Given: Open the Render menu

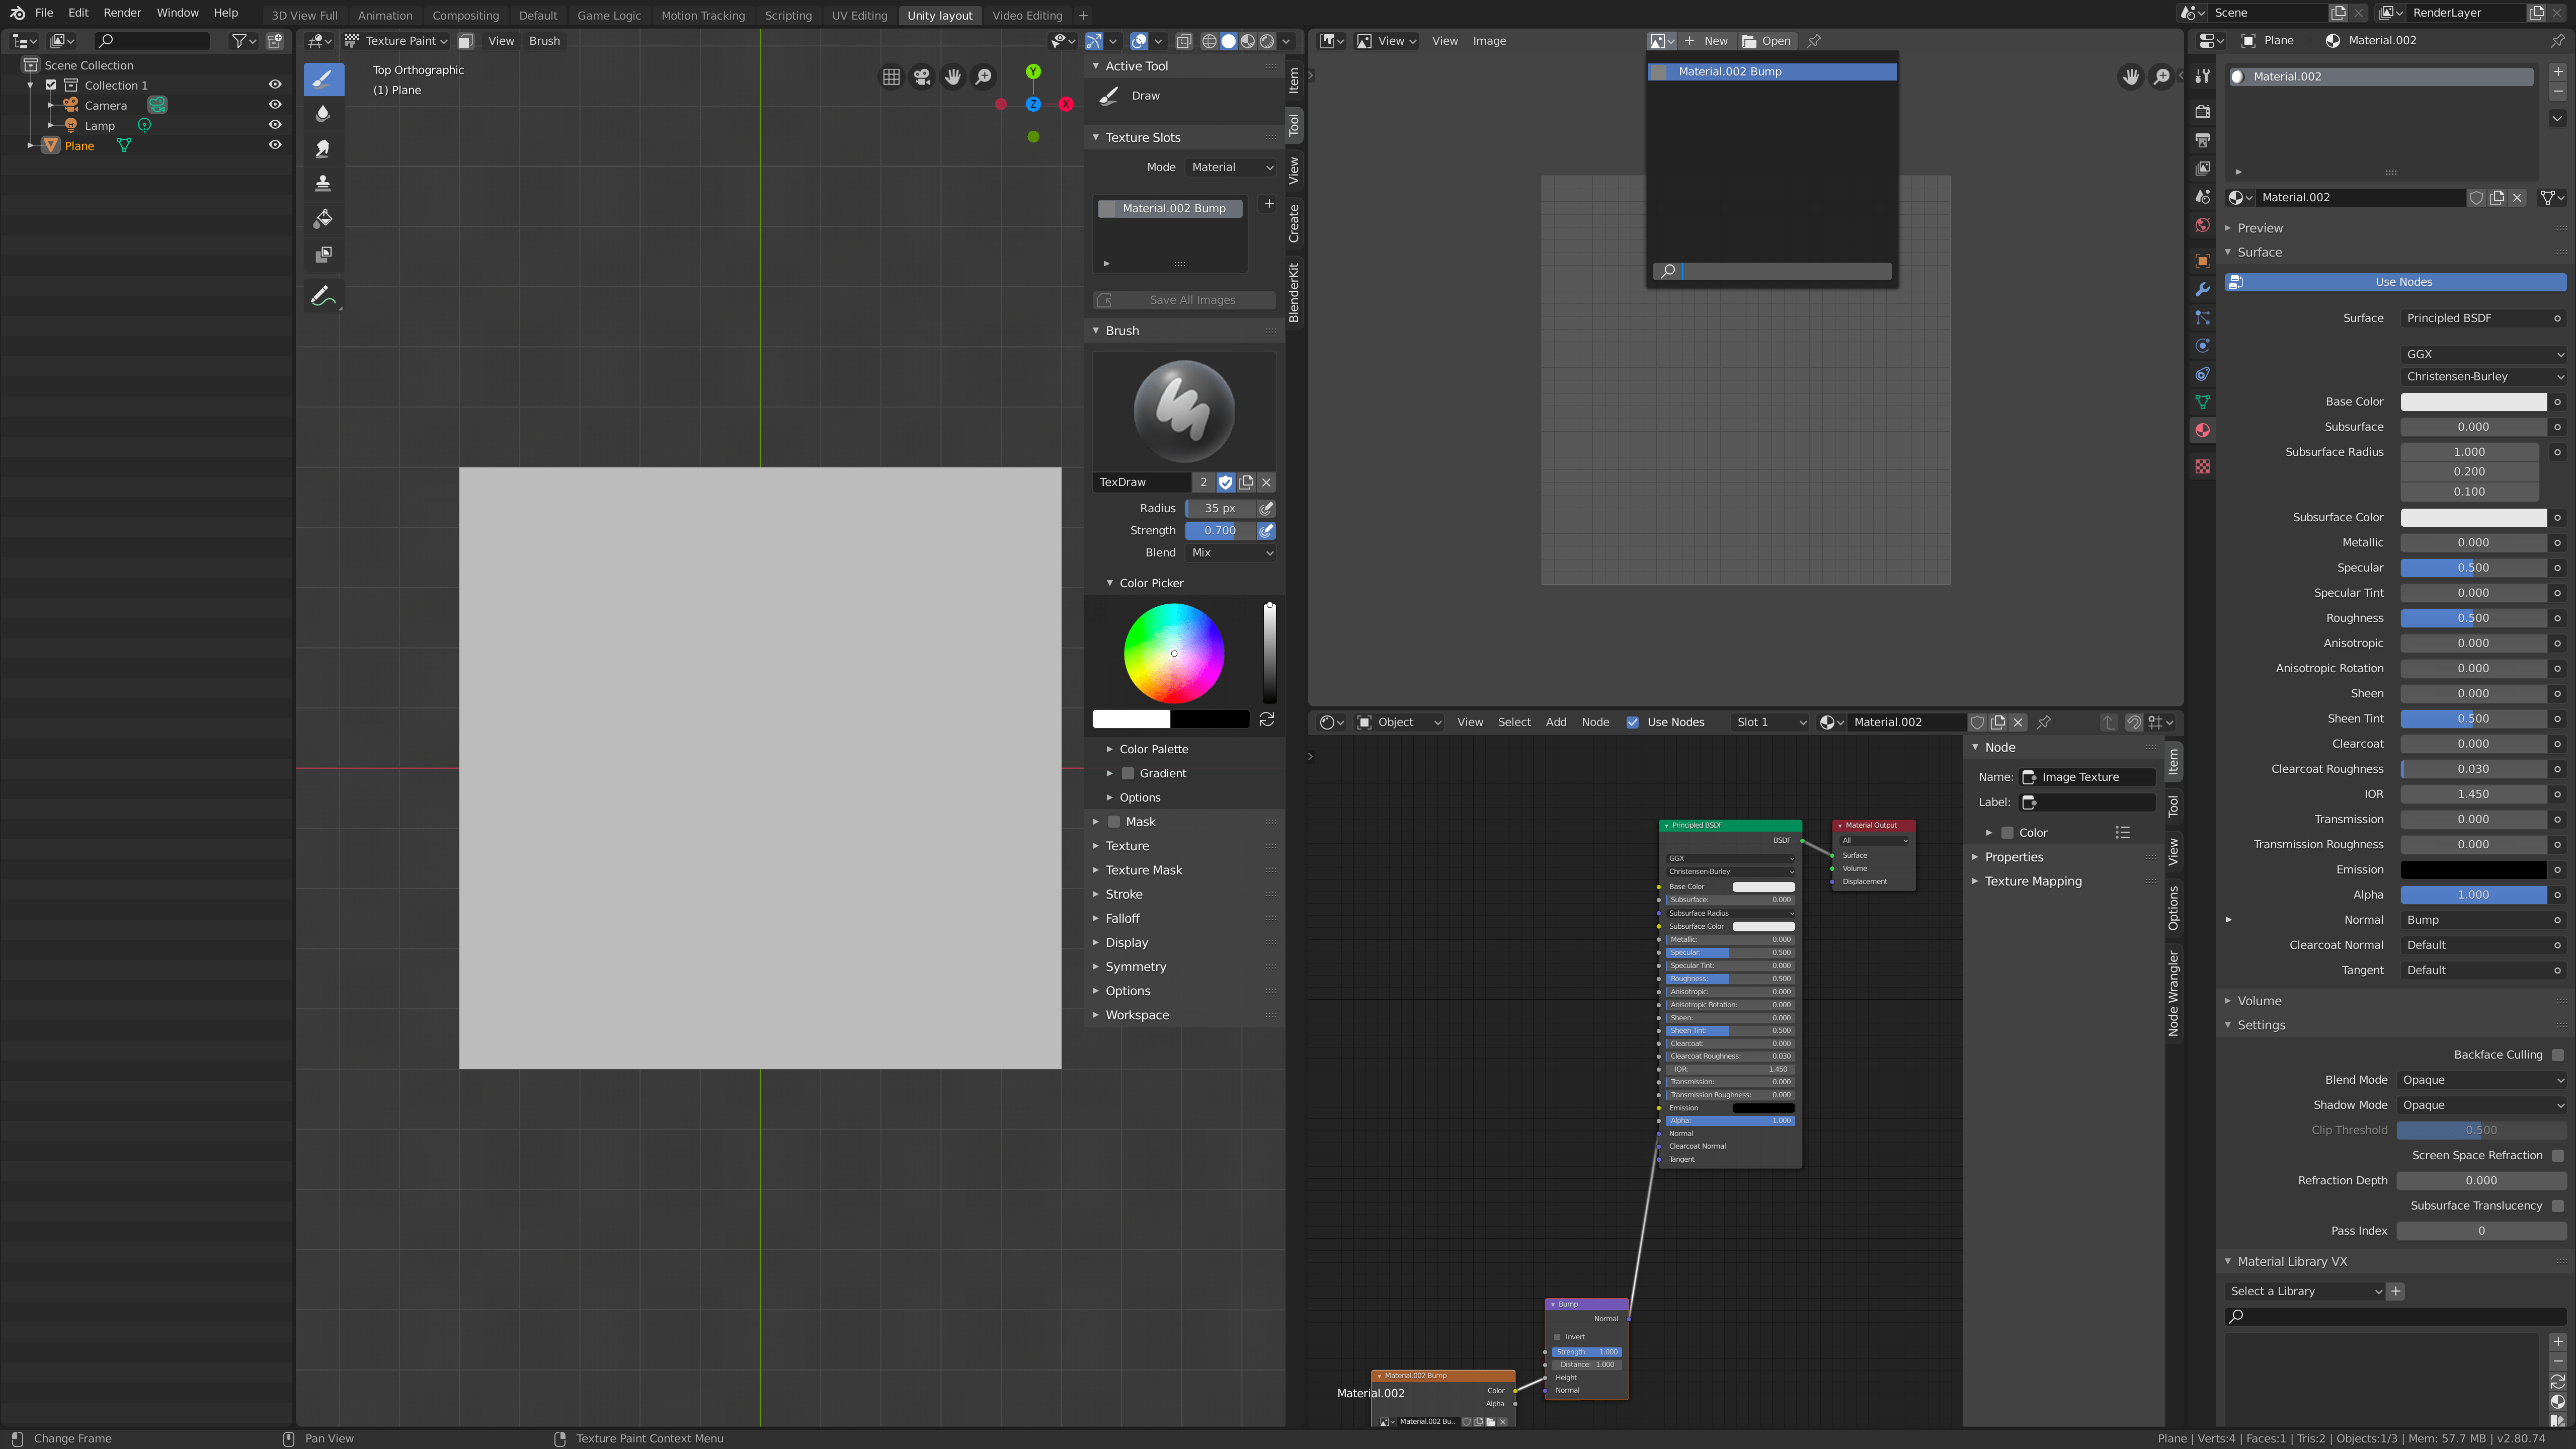Looking at the screenshot, I should coord(122,12).
